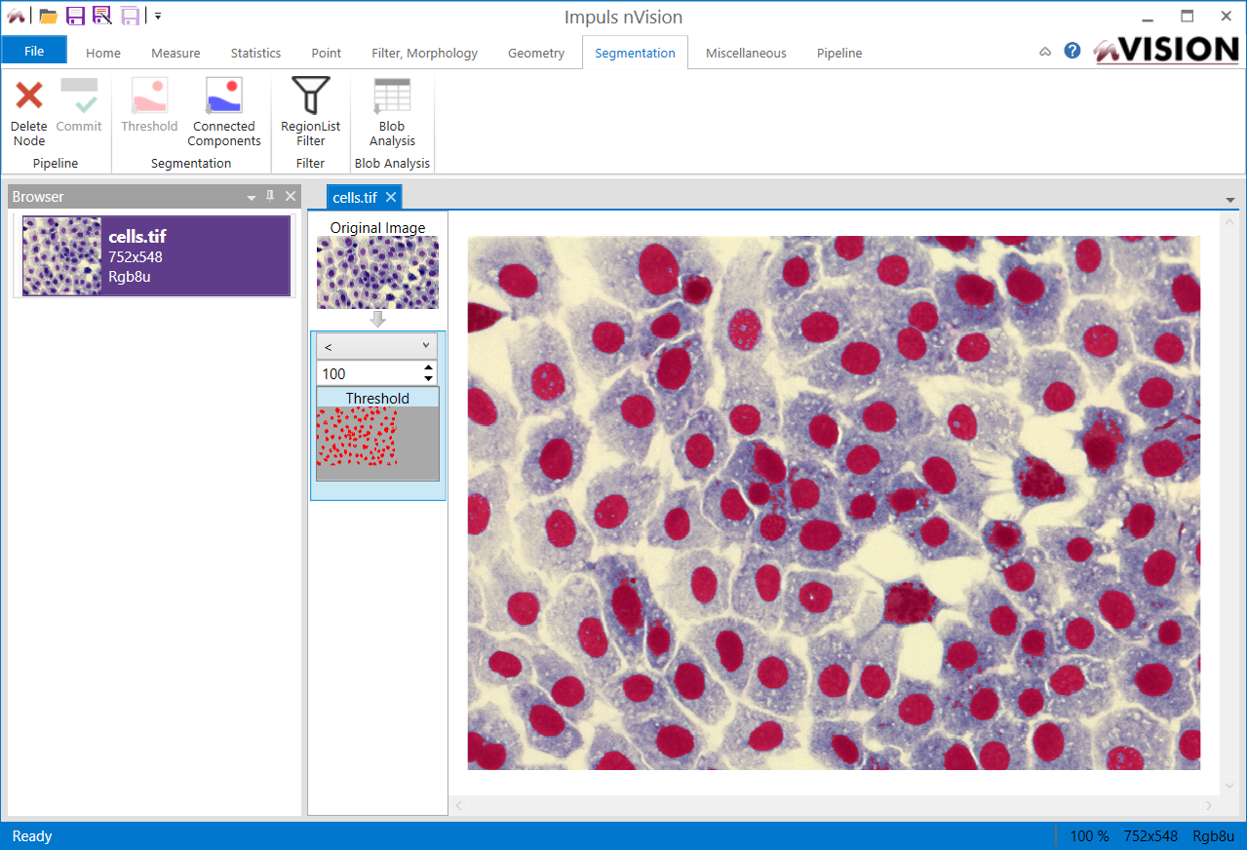The image size is (1247, 850).
Task: Click the 100 % zoom status entry
Action: [1089, 836]
